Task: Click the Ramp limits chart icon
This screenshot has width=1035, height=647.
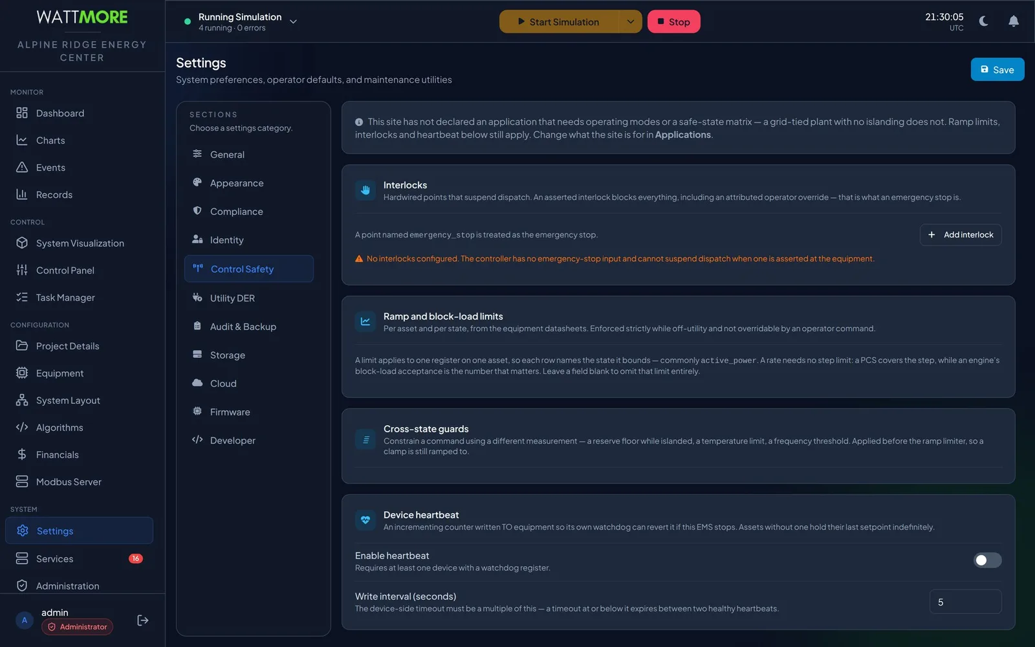Action: click(x=365, y=322)
